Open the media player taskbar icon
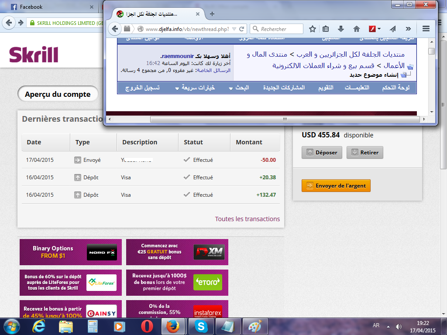 tap(120, 326)
